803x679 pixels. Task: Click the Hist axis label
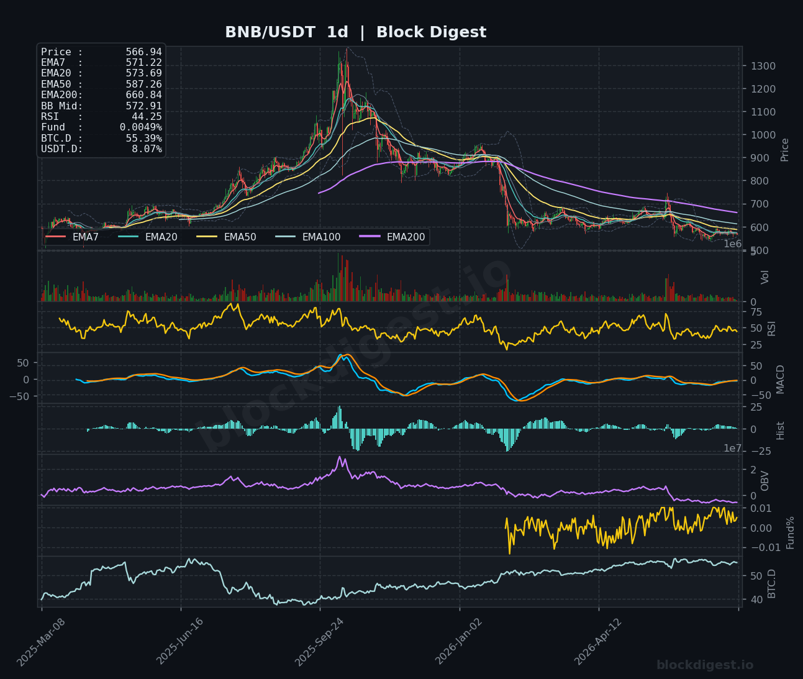(781, 430)
